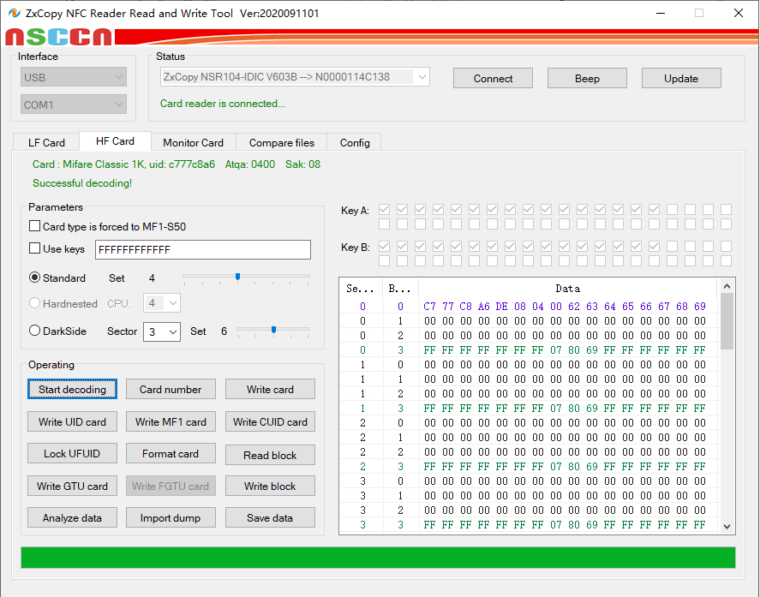
Task: Click the Save data button
Action: [x=270, y=517]
